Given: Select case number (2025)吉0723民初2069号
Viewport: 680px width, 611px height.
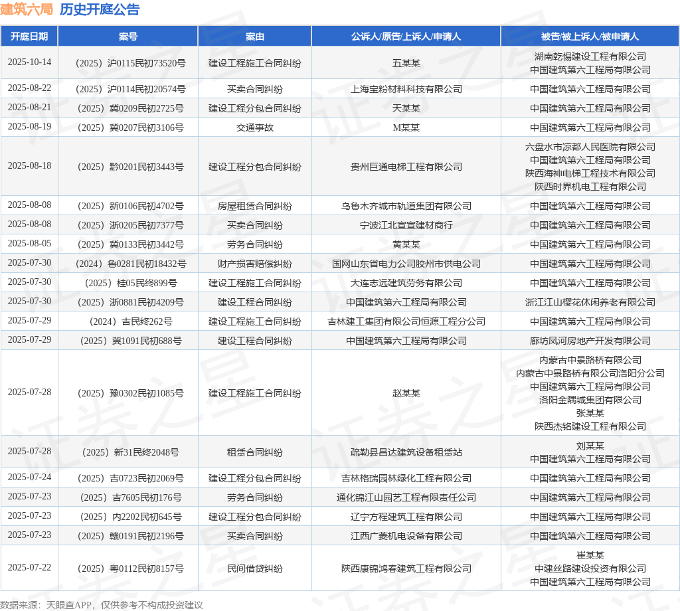Looking at the screenshot, I should 131,478.
